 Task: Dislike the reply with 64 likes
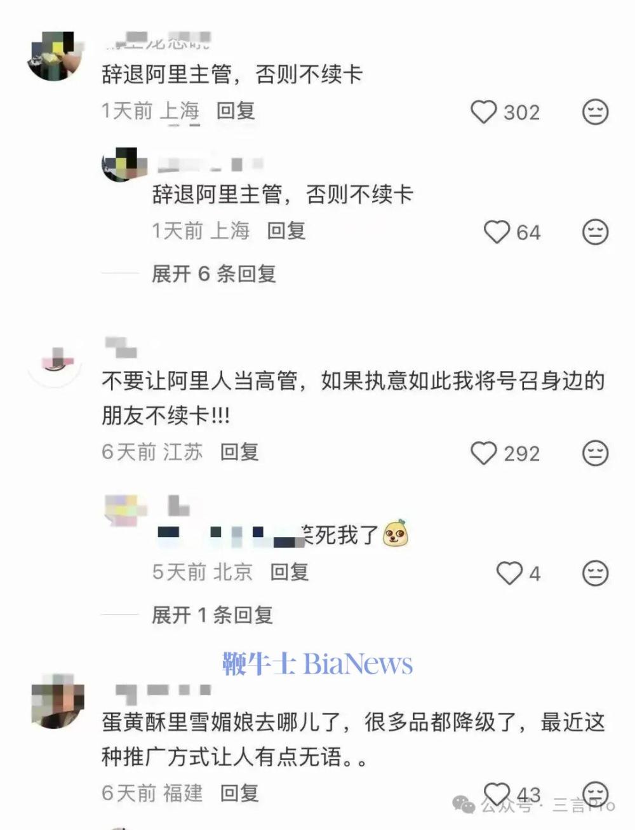click(595, 232)
